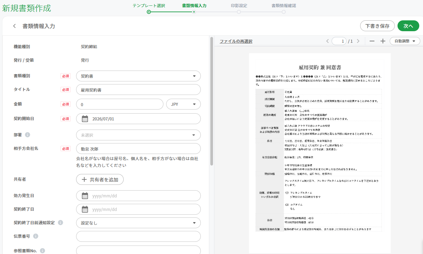Viewport: 423px width, 254px height.
Task: Open 契約終了日前通知設定 dropdown showing 設定なし
Action: click(x=138, y=223)
